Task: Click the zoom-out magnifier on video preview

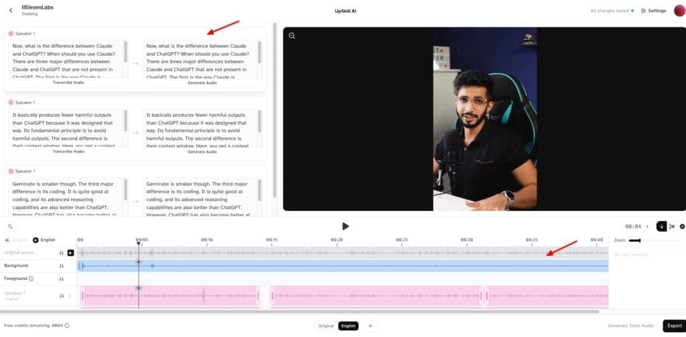Action: 292,36
